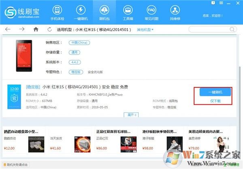
Task: Open the 找维修 repair finder icon
Action: click(175, 13)
